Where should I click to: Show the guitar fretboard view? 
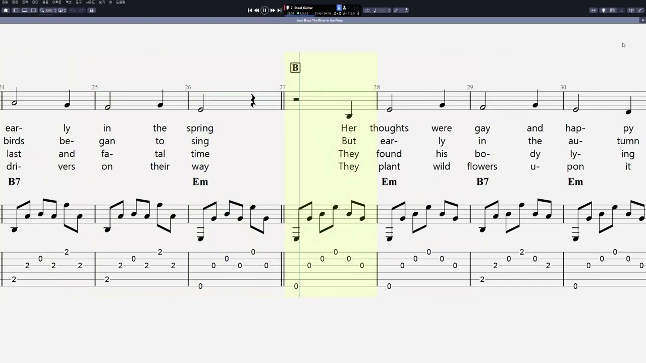click(x=604, y=10)
